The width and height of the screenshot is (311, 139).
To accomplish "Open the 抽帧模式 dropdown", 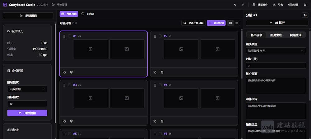I will click(27, 89).
